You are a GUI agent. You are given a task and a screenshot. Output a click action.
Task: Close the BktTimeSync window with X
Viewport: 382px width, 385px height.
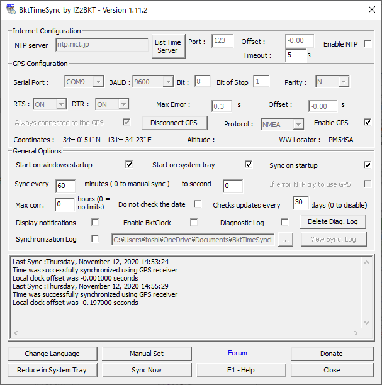372,9
